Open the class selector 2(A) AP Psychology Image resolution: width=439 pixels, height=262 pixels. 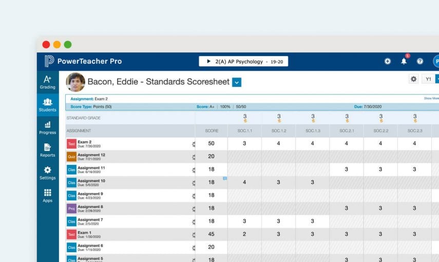tap(243, 61)
